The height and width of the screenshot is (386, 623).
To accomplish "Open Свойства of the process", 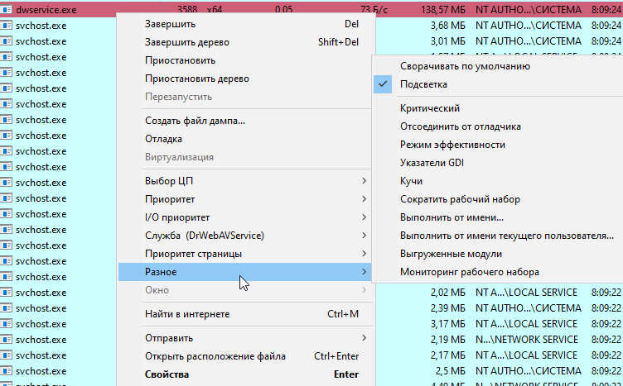I will (x=168, y=374).
